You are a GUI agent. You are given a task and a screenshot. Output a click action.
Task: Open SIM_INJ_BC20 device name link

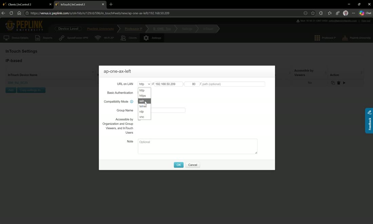(18, 83)
